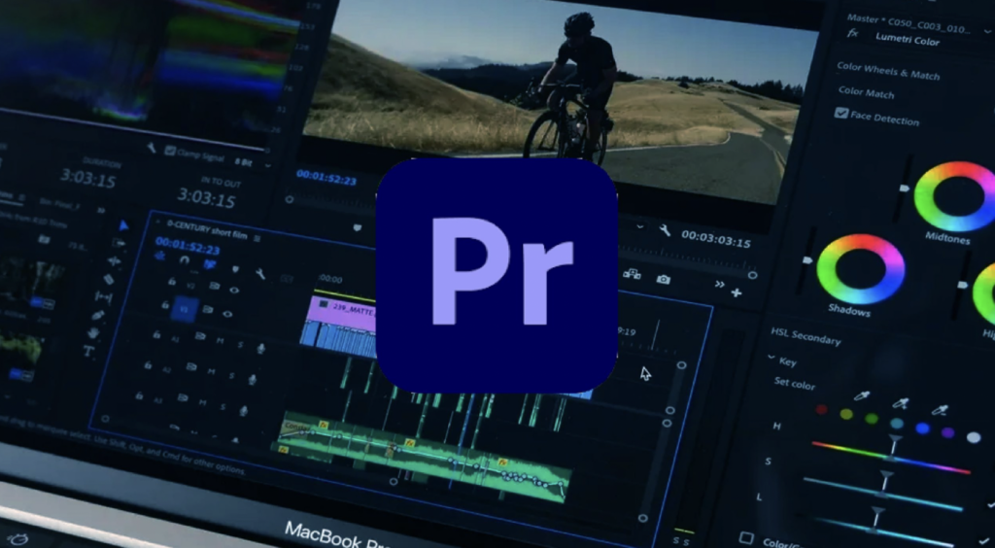Toggle Snap magnet in the timeline
Screen dimensions: 995x548
185,259
